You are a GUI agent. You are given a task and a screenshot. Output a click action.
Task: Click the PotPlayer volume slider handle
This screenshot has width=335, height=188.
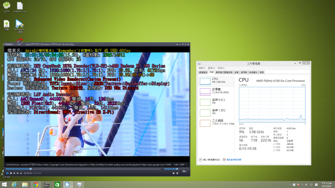[177, 169]
